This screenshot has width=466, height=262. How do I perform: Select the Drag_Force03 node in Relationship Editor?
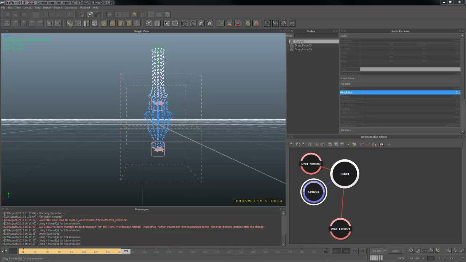(x=311, y=164)
